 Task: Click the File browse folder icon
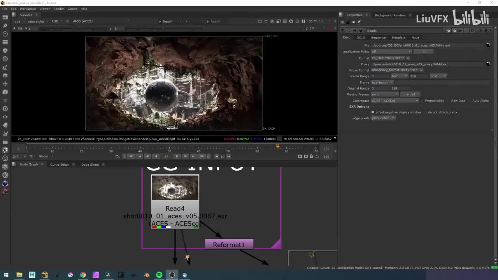pyautogui.click(x=488, y=45)
